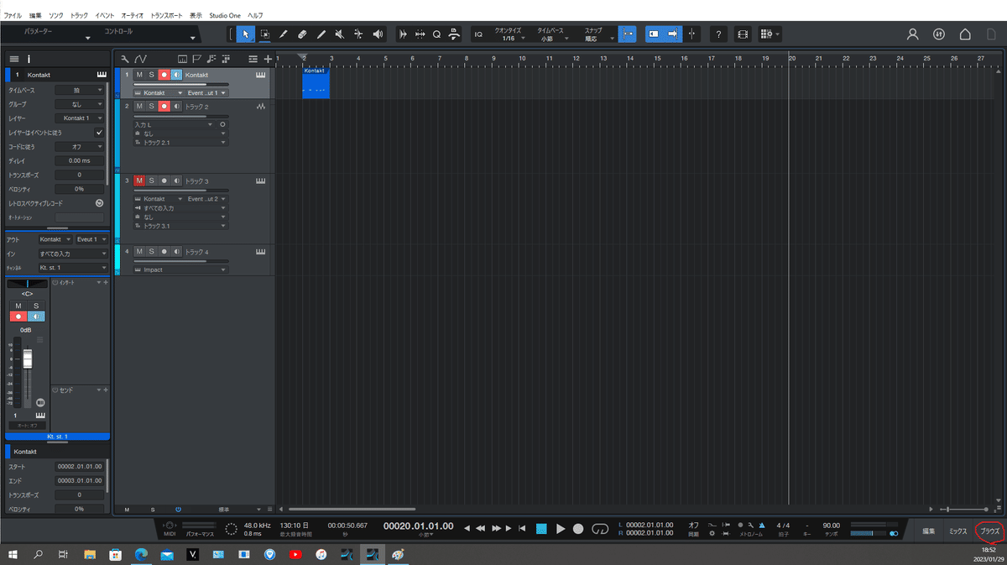Select the paint tool in the toolbar

(321, 34)
